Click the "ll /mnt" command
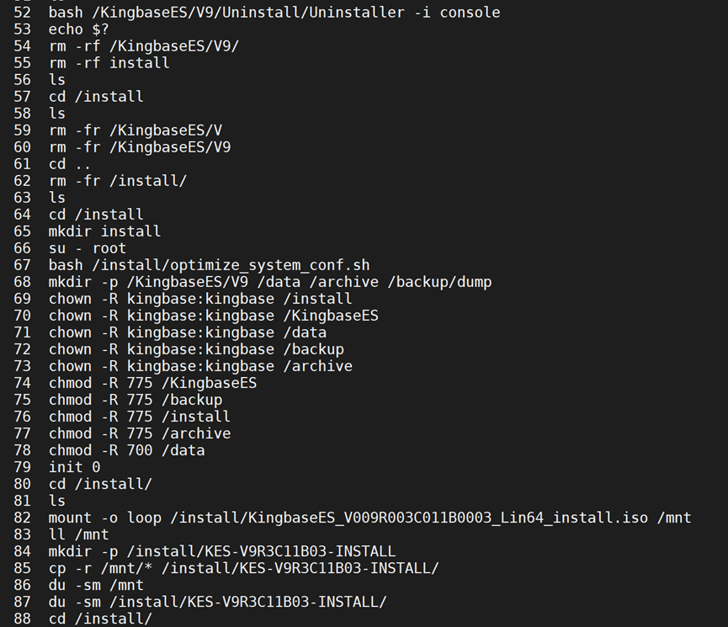 click(78, 534)
